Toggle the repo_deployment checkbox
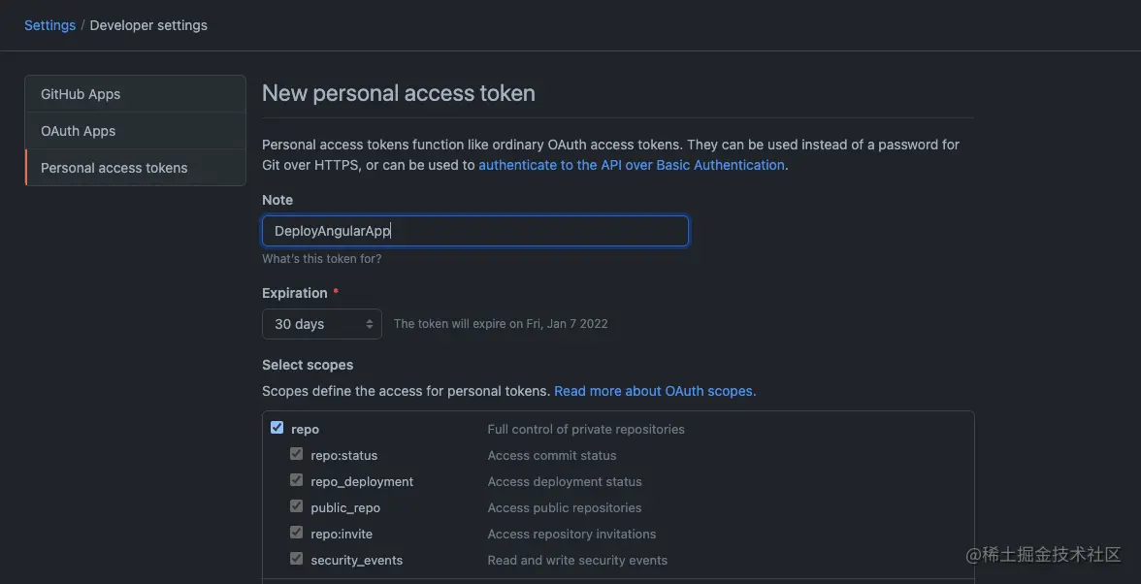This screenshot has width=1141, height=584. [x=297, y=480]
